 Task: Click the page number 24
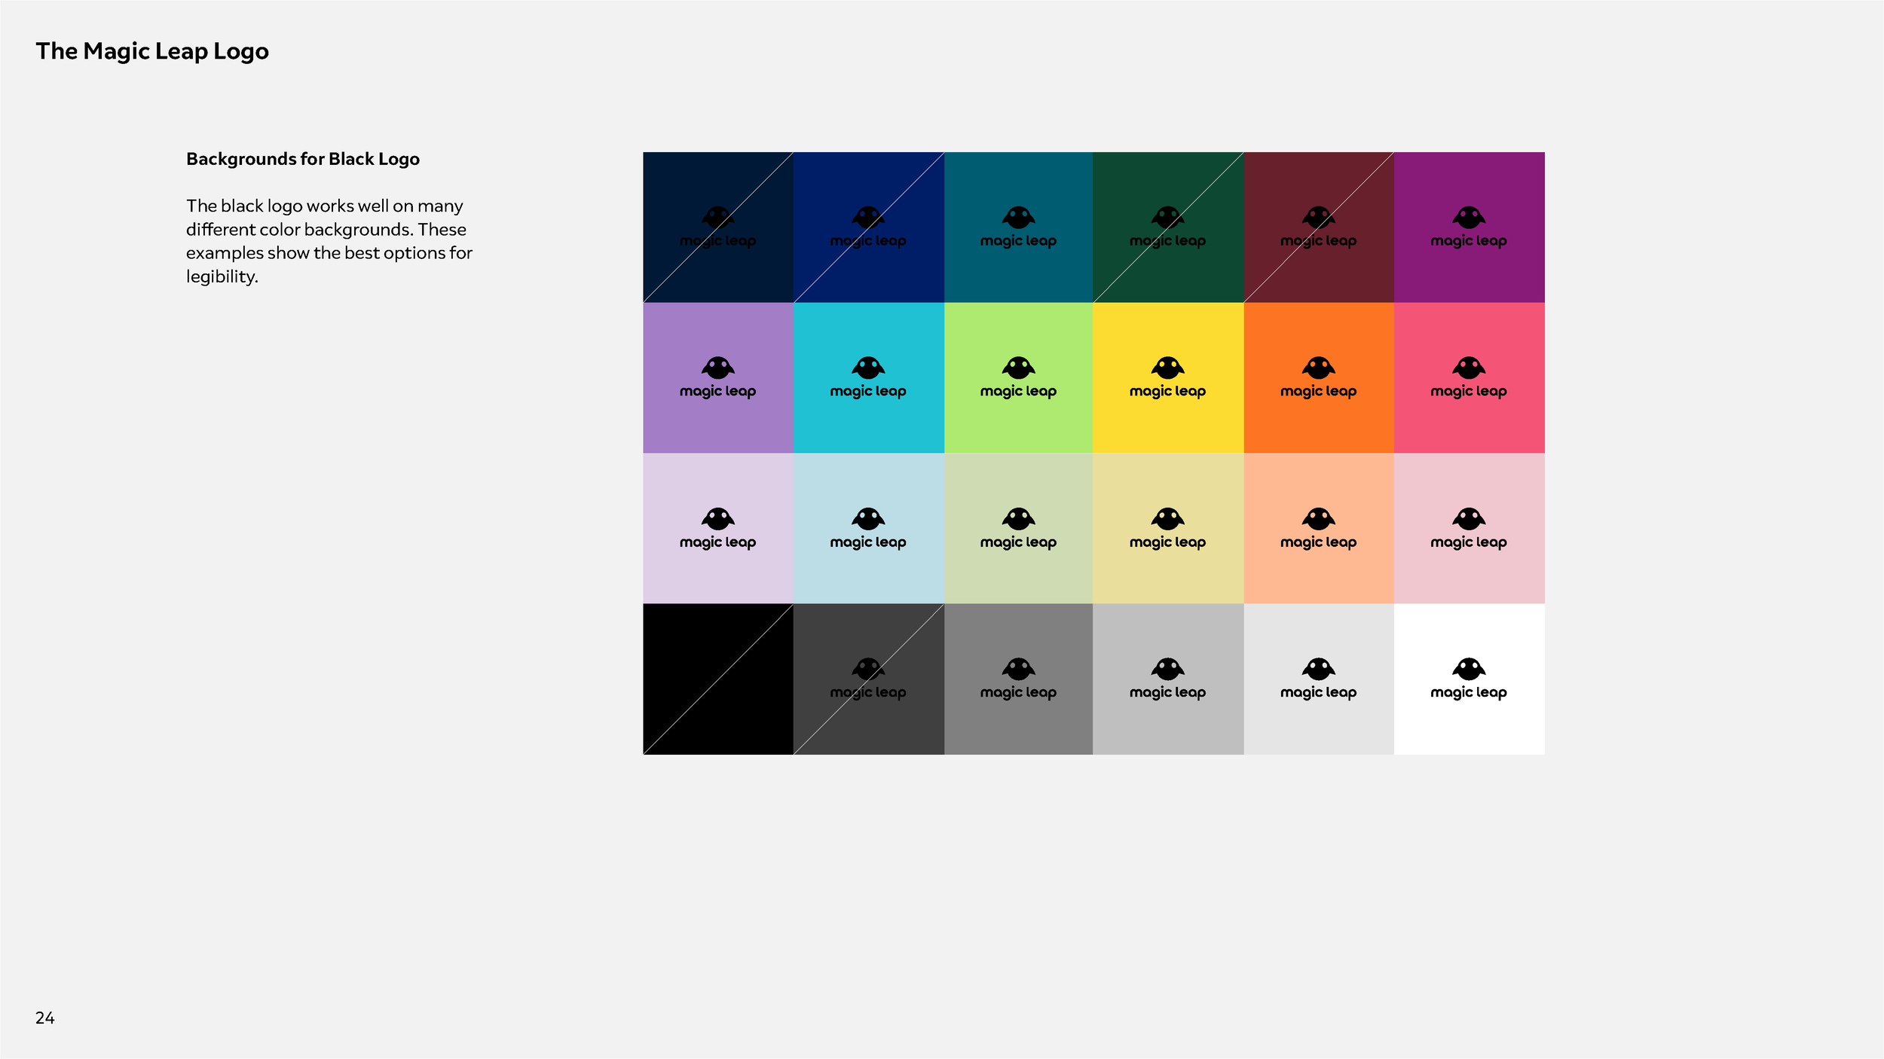pyautogui.click(x=45, y=1018)
